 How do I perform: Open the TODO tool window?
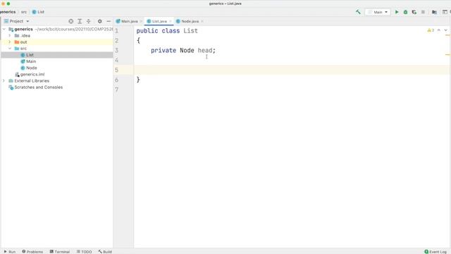click(84, 251)
